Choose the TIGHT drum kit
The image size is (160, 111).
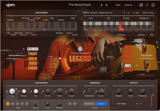click(x=33, y=54)
